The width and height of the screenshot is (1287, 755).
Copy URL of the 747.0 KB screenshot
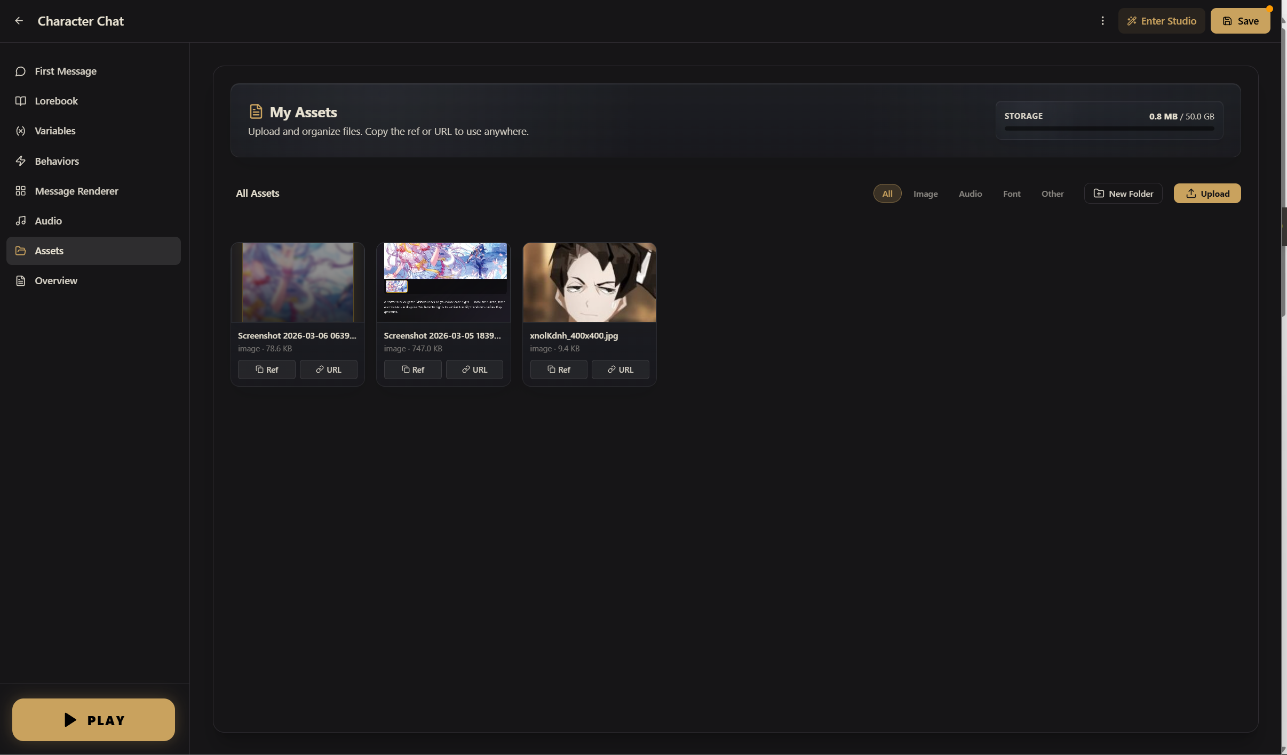(474, 370)
